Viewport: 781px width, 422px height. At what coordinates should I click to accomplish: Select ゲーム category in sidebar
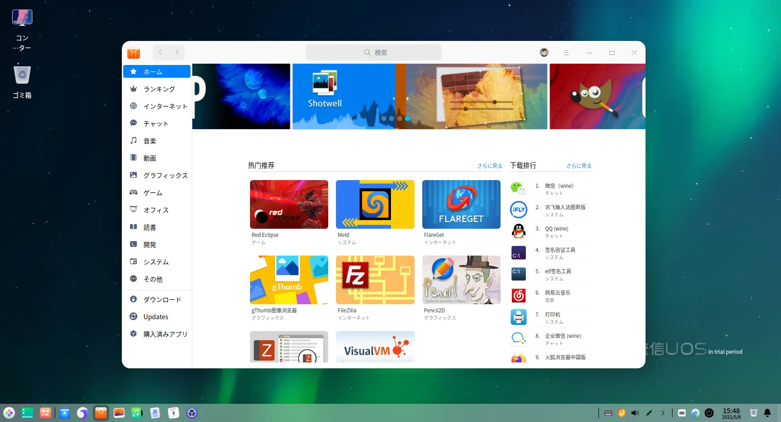(x=153, y=193)
